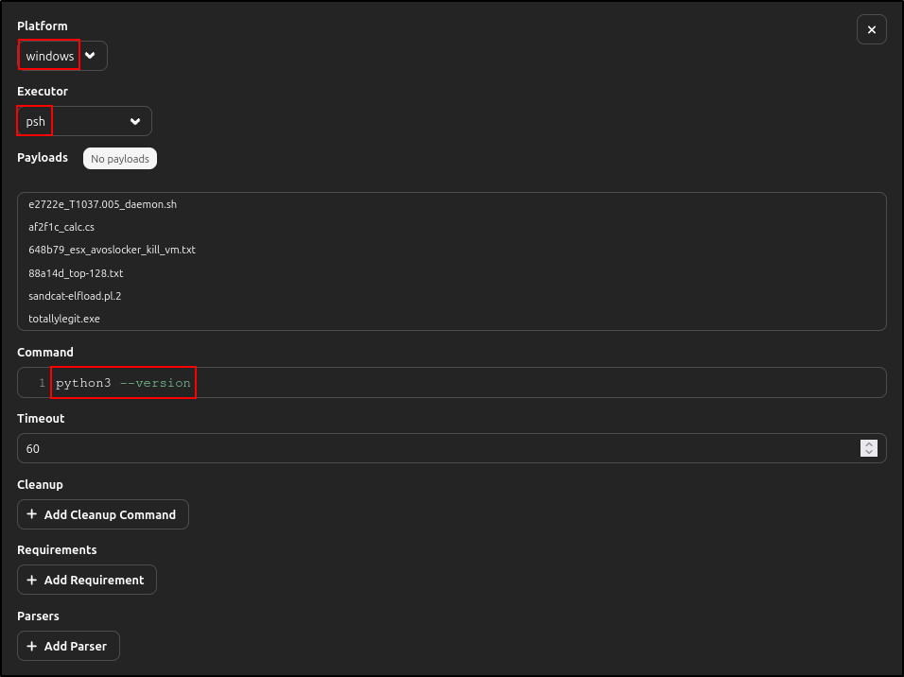Open the Executor dropdown showing psh

click(84, 121)
